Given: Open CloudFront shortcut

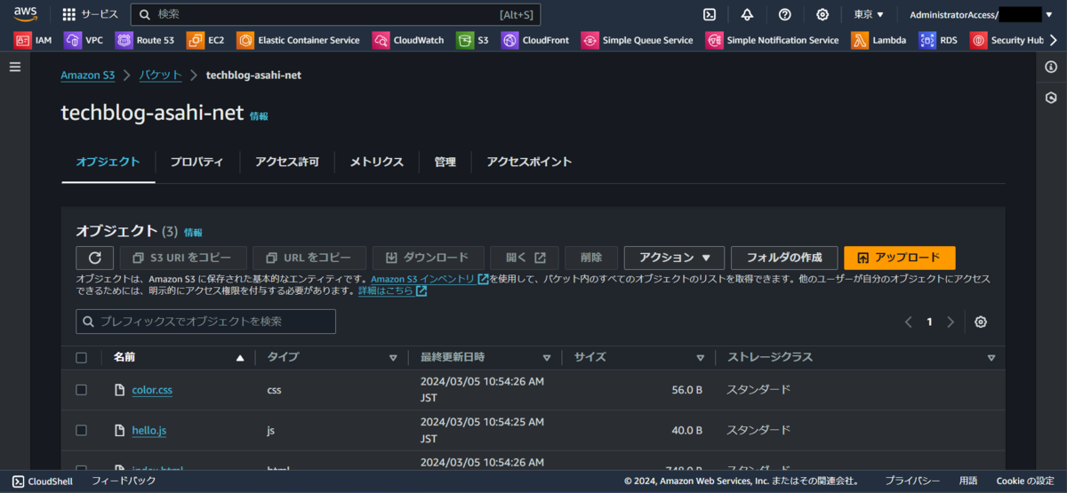Looking at the screenshot, I should [534, 40].
